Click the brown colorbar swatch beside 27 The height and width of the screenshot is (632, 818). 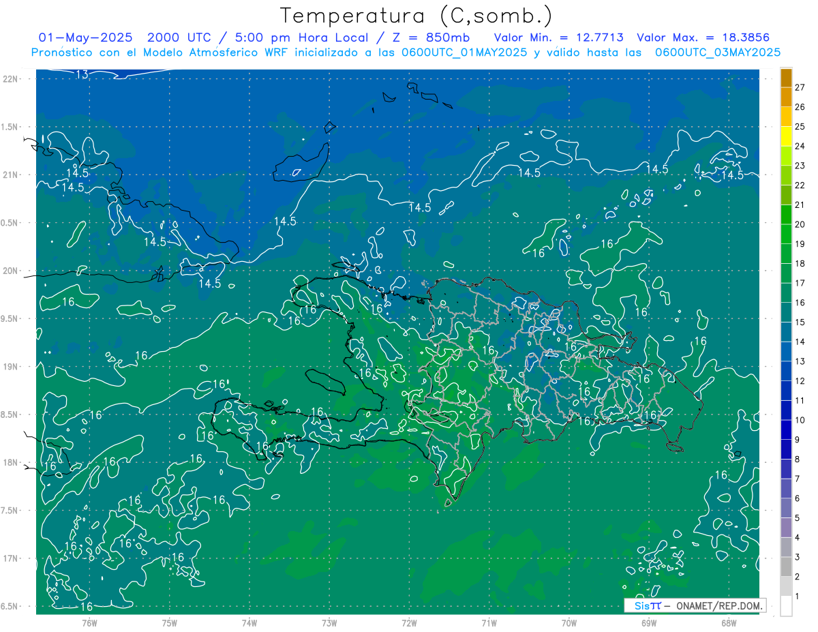786,78
